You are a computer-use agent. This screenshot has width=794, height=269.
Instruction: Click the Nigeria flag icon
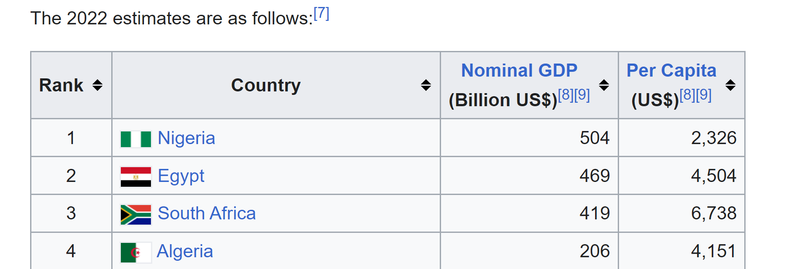(136, 139)
